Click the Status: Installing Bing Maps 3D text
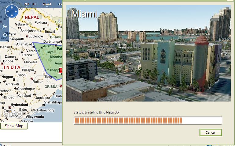 pyautogui.click(x=96, y=112)
